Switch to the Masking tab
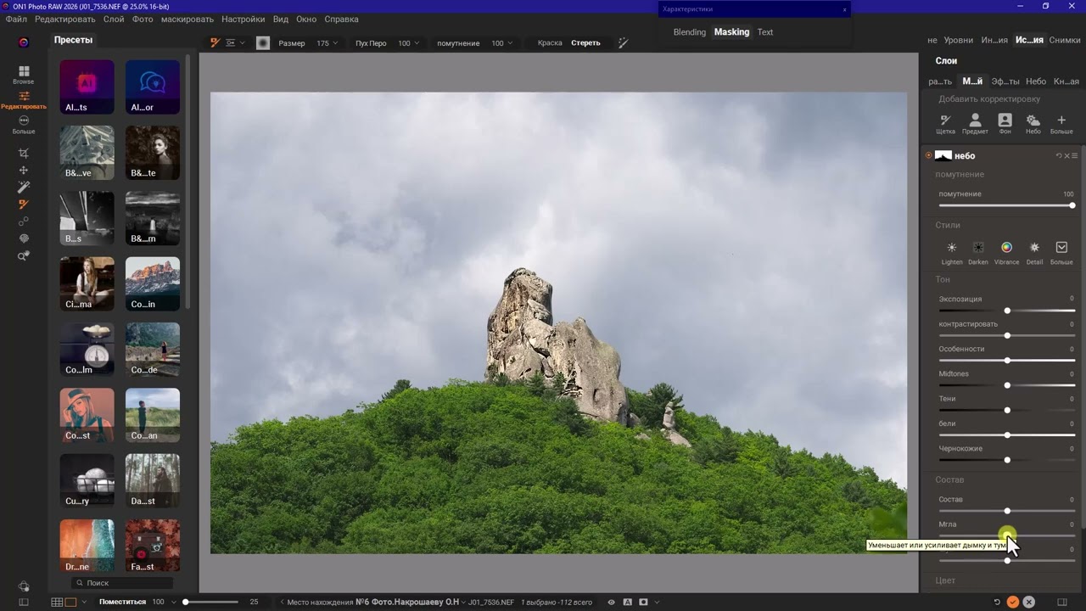 point(731,32)
